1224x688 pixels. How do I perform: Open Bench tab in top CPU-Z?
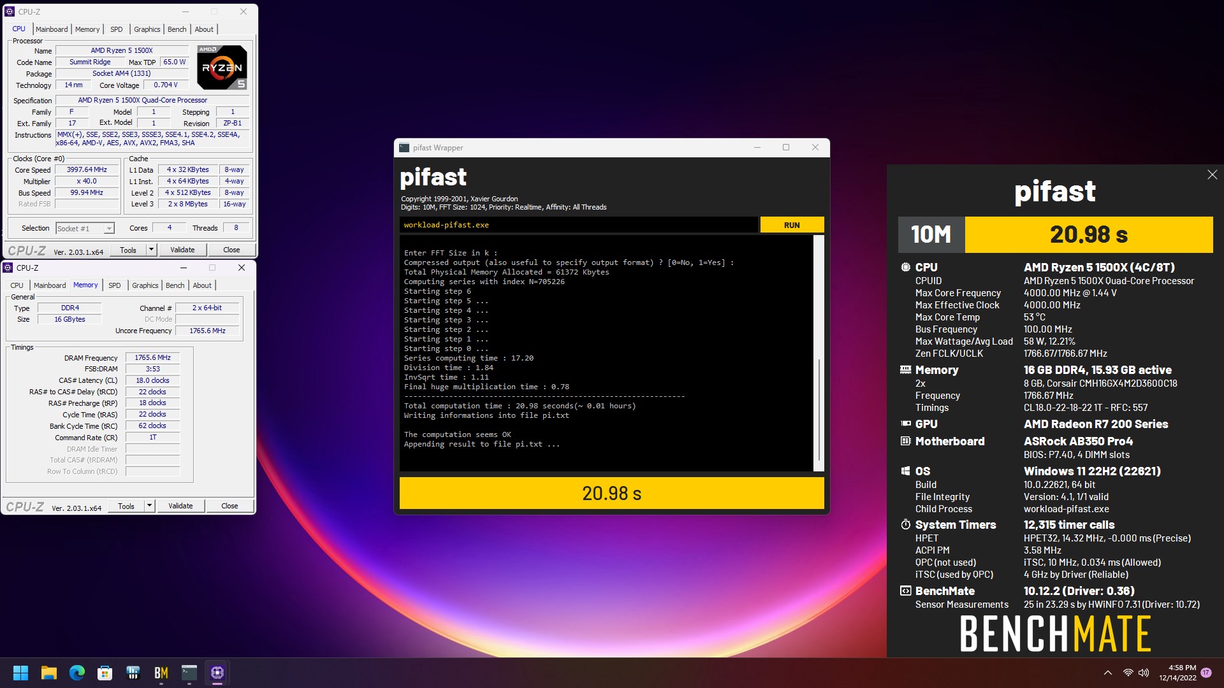point(177,29)
